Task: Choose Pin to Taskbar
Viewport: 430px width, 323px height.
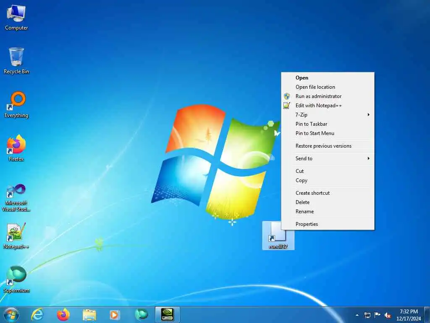Action: point(328,124)
